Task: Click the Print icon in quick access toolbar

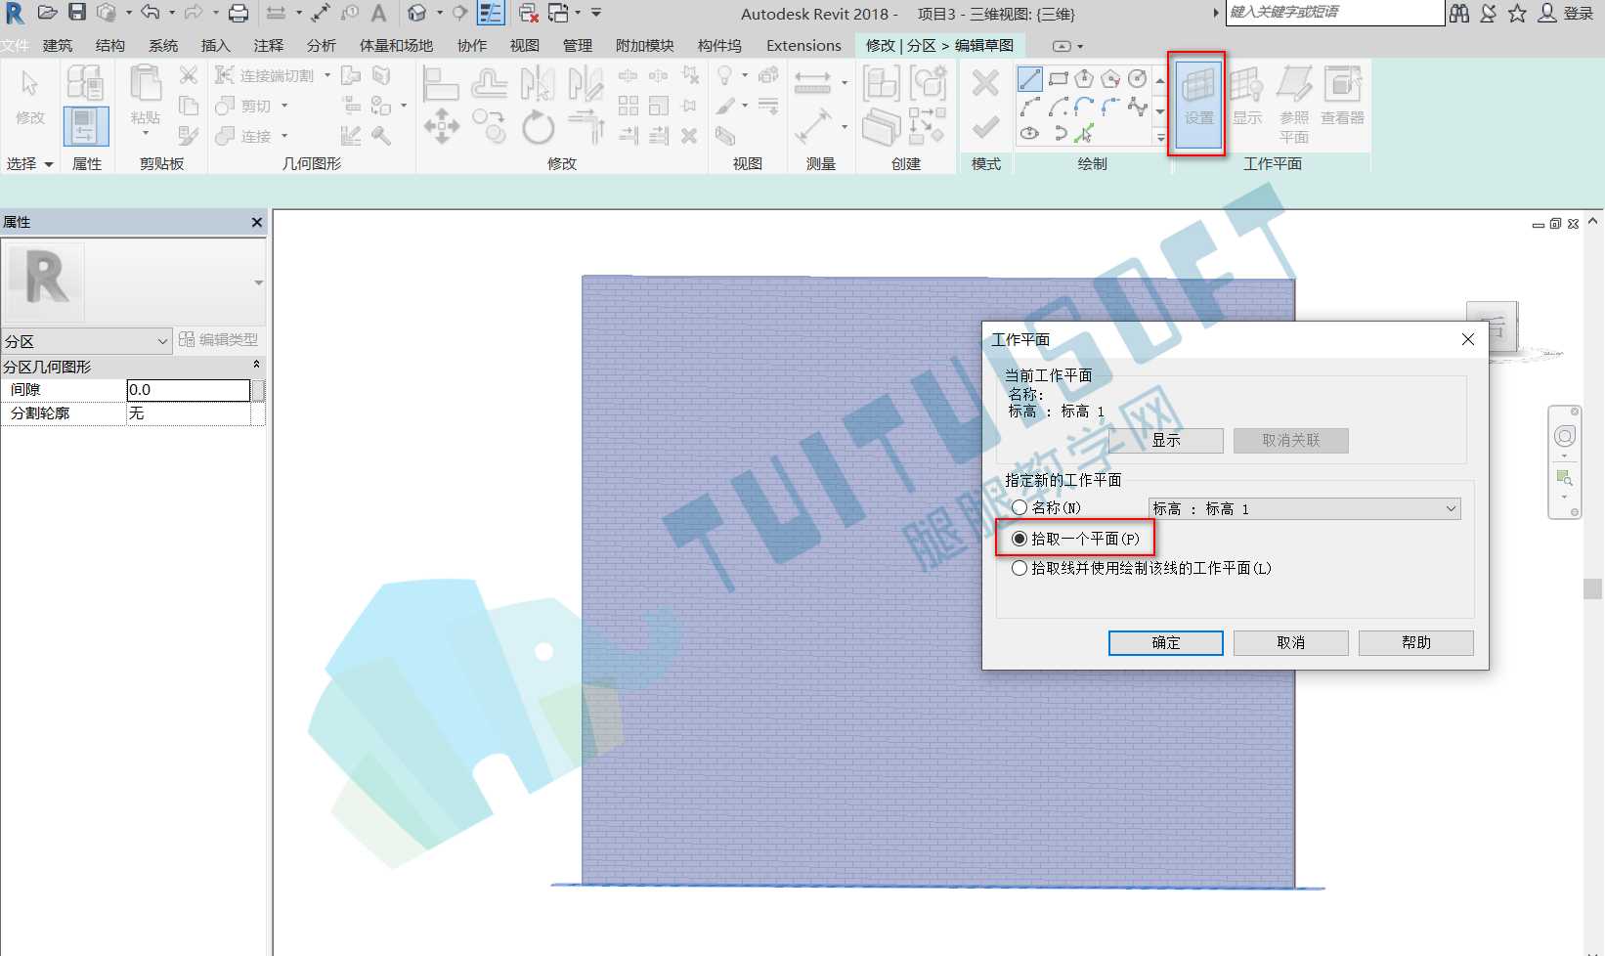Action: 239,14
